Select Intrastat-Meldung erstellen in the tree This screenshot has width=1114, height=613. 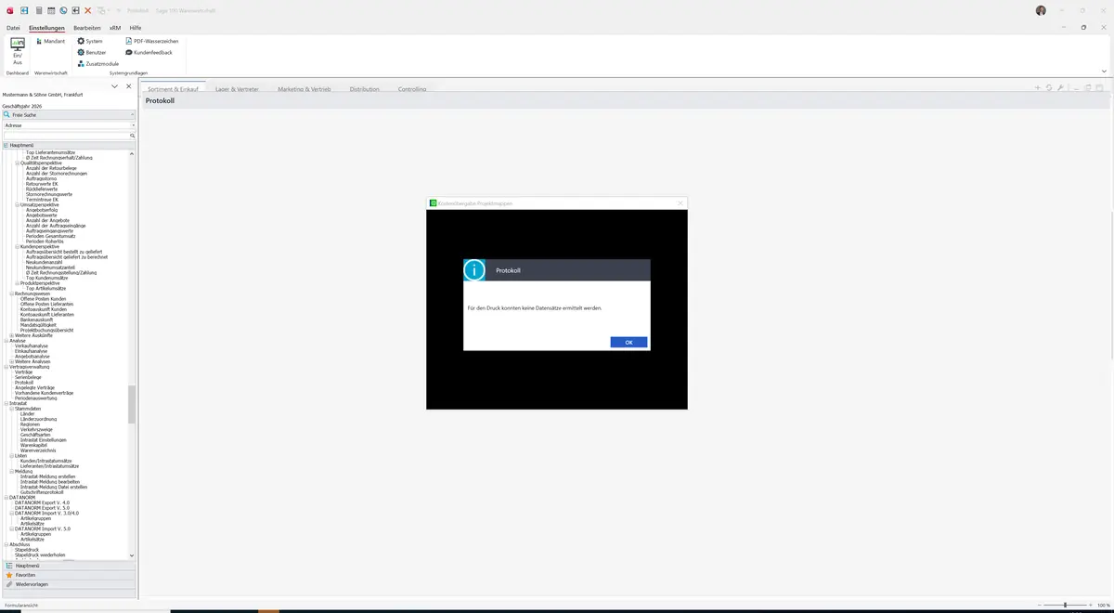48,476
